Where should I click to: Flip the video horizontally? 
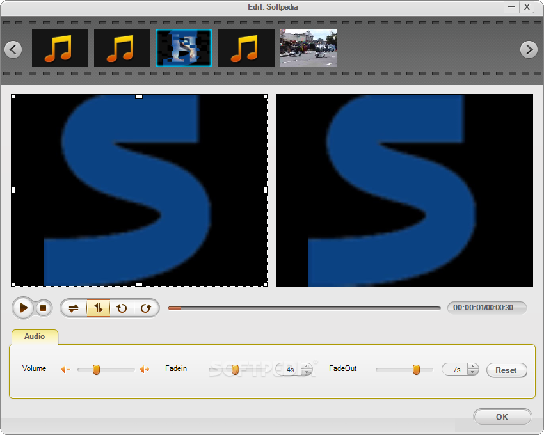(74, 308)
